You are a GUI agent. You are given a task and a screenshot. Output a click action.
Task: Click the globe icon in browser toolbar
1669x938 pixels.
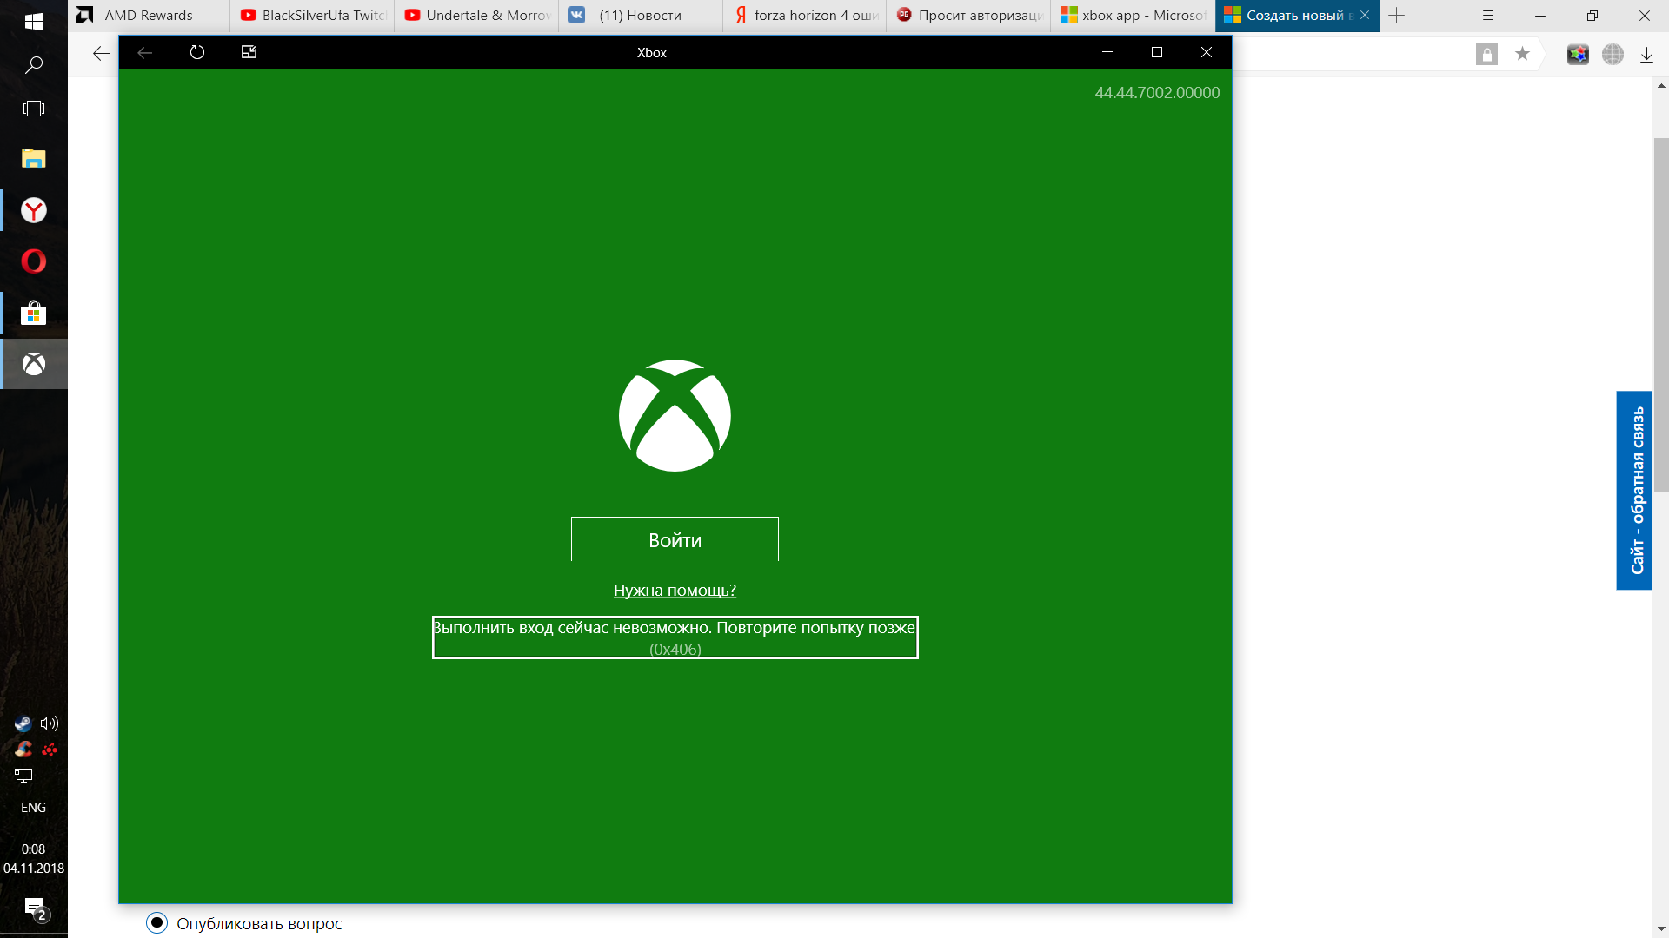1613,55
